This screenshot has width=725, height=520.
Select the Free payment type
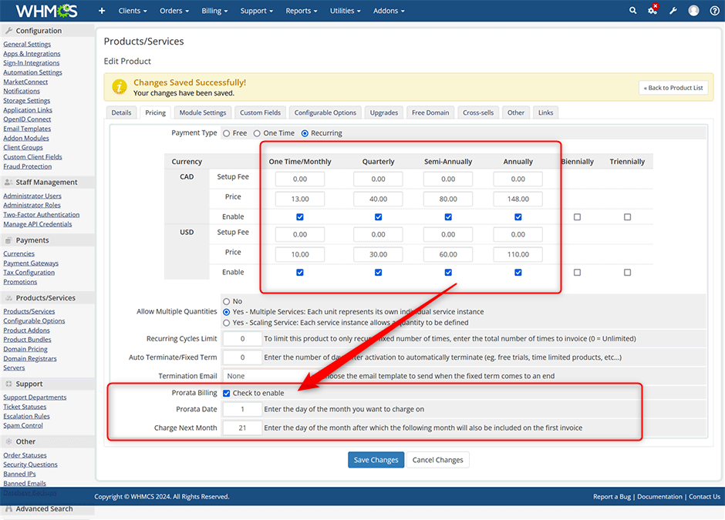tap(227, 133)
